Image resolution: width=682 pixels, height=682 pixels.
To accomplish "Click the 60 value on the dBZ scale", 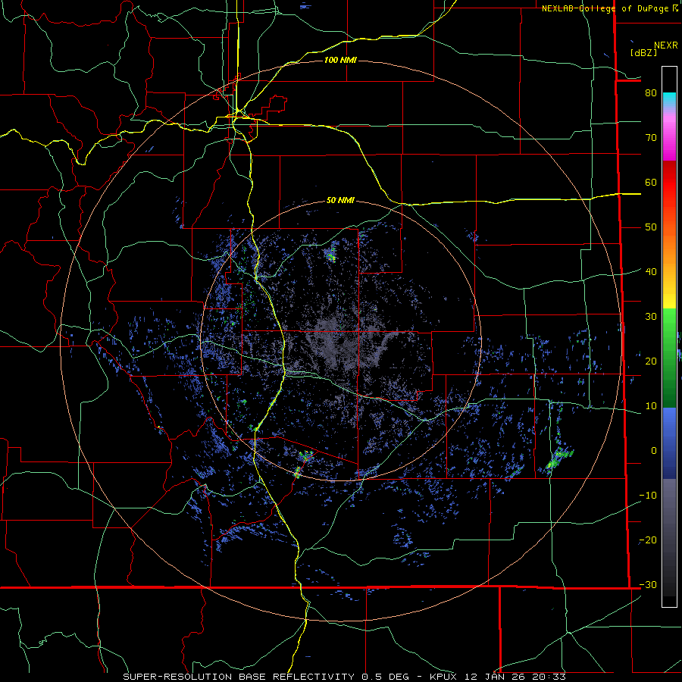I will (x=651, y=182).
